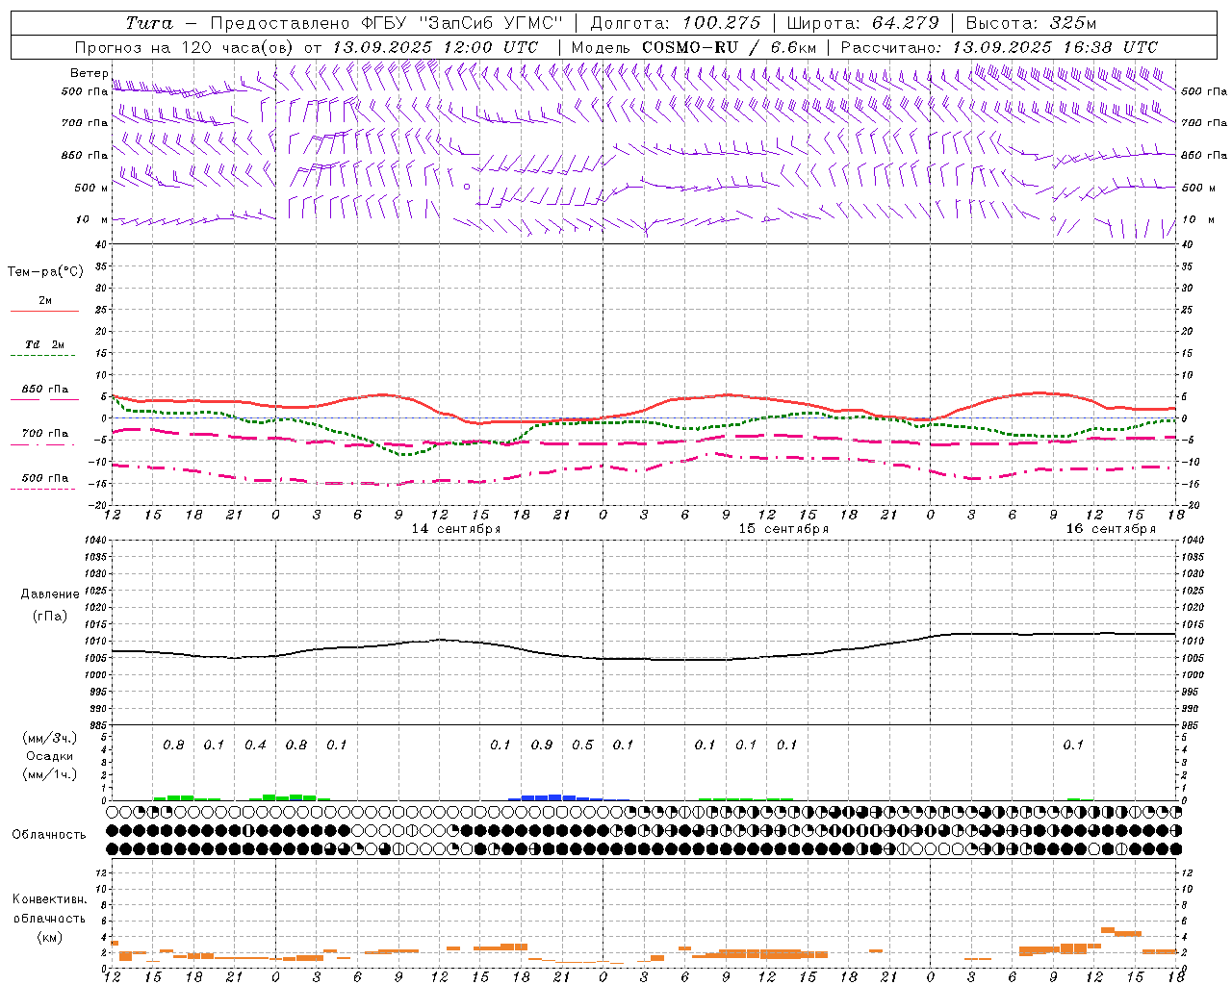Click the "14 сентября" date label
The width and height of the screenshot is (1232, 985).
(x=456, y=529)
